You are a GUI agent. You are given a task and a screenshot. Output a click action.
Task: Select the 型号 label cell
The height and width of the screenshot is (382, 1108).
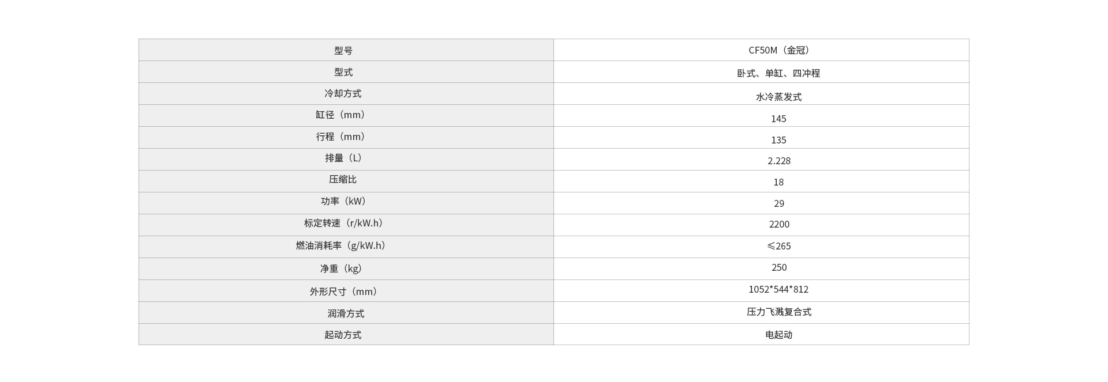point(343,50)
